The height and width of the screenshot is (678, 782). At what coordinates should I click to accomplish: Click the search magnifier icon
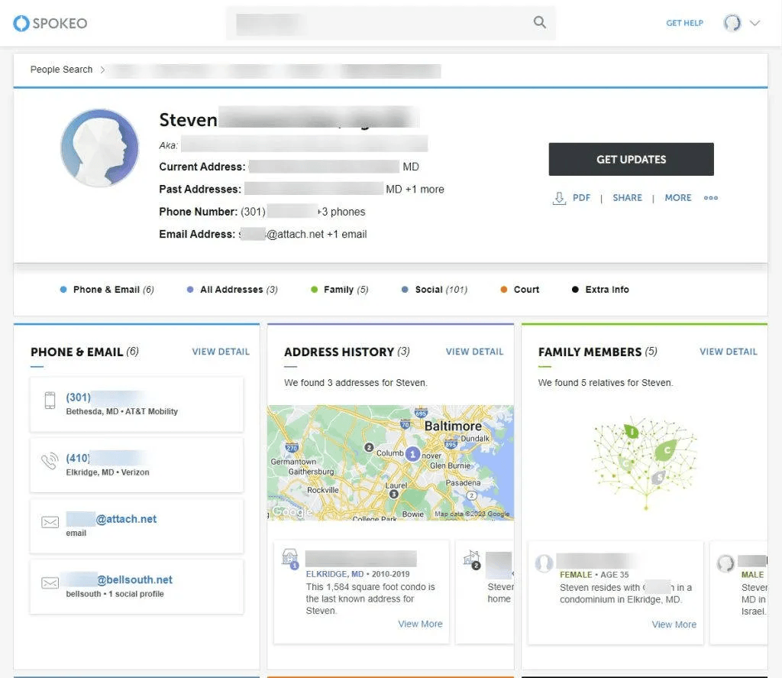(540, 22)
